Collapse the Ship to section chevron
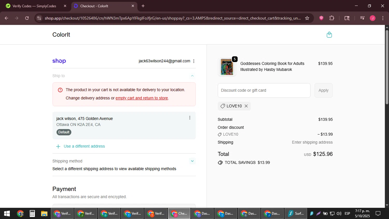Image resolution: width=389 pixels, height=219 pixels. tap(192, 76)
